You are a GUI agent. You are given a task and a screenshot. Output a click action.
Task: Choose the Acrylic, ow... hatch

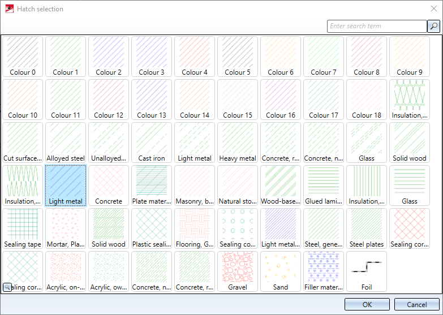click(109, 271)
